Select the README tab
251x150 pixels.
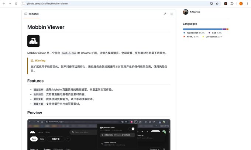(x=32, y=14)
